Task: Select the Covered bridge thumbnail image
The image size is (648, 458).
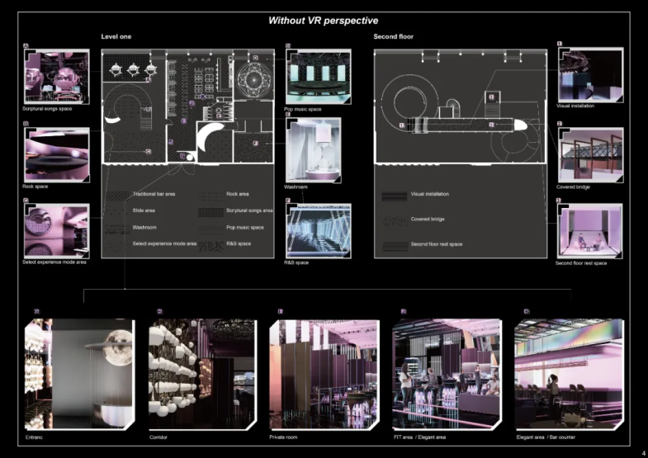Action: pyautogui.click(x=589, y=154)
